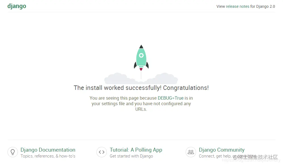
Task: Click 'Get started with Django' text
Action: pyautogui.click(x=131, y=156)
